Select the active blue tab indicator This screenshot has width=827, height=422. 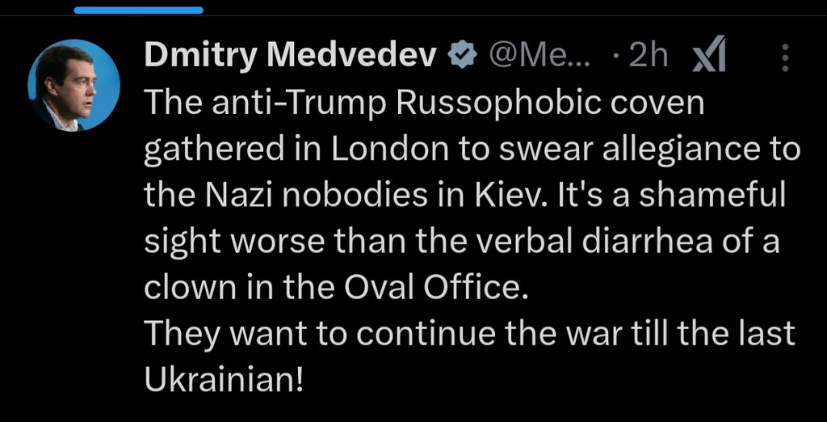[x=138, y=11]
